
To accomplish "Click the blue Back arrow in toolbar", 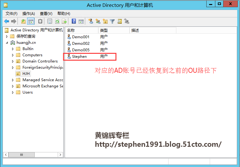I will coord(7,21).
